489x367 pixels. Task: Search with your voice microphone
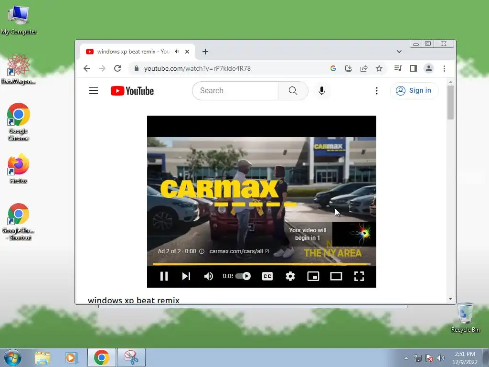tap(322, 91)
